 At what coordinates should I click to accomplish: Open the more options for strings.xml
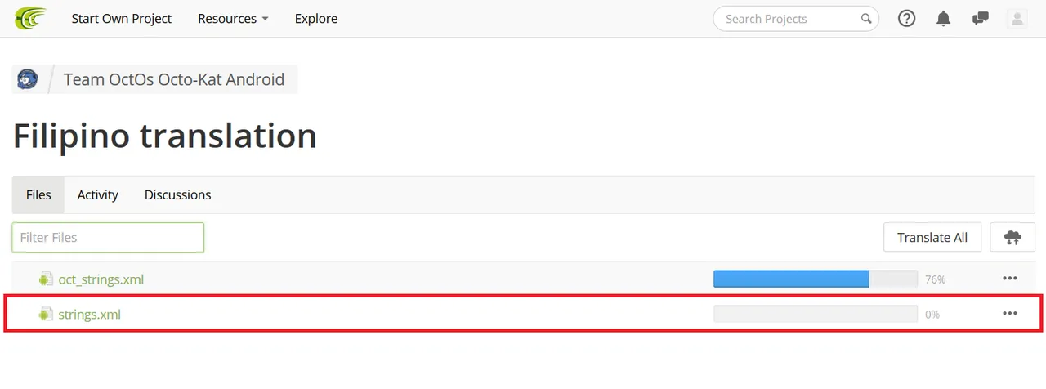[x=1010, y=313]
